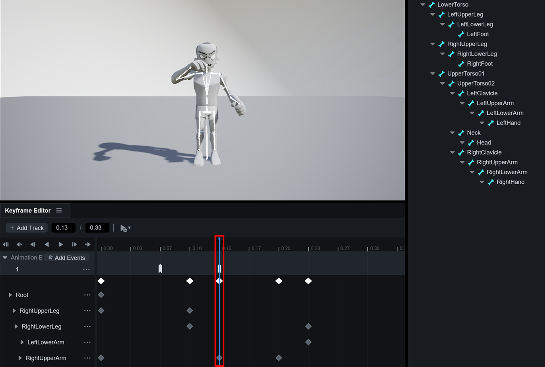This screenshot has height=367, width=545.
Task: Open options for the LeftLowerArm track
Action: click(87, 342)
